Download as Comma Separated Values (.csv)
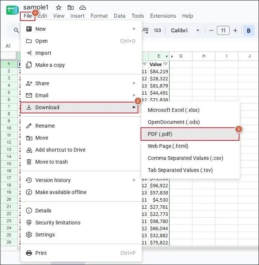The width and height of the screenshot is (259, 265). coord(191,158)
